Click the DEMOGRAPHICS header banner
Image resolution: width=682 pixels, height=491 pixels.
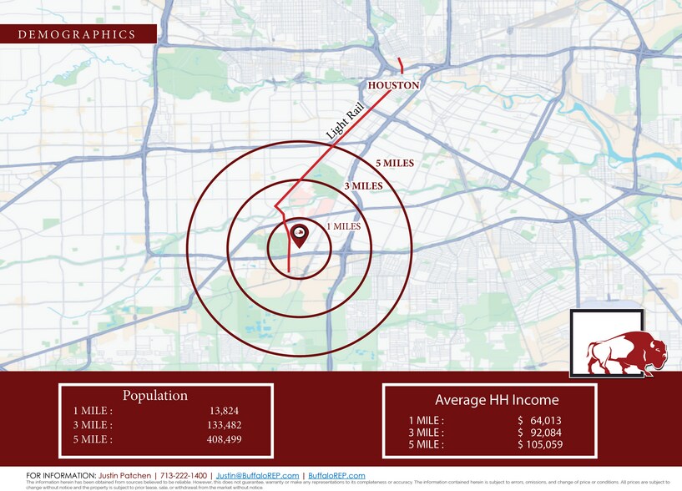(77, 34)
